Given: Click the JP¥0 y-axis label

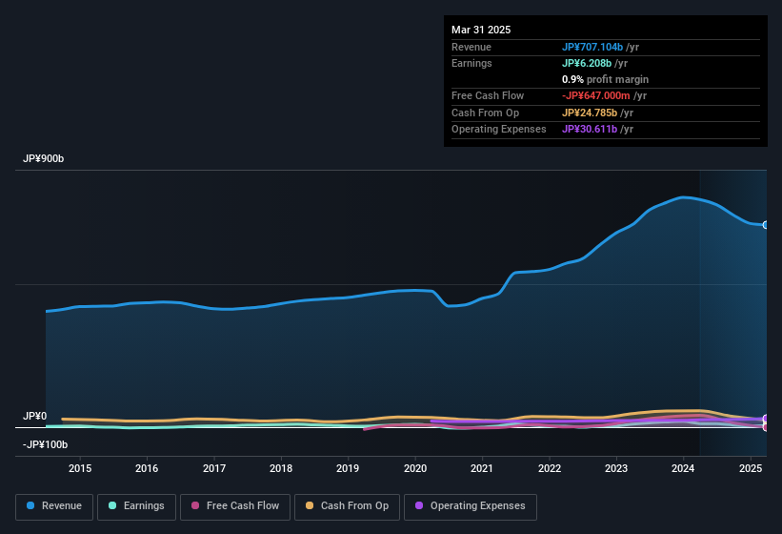Looking at the screenshot, I should tap(35, 416).
